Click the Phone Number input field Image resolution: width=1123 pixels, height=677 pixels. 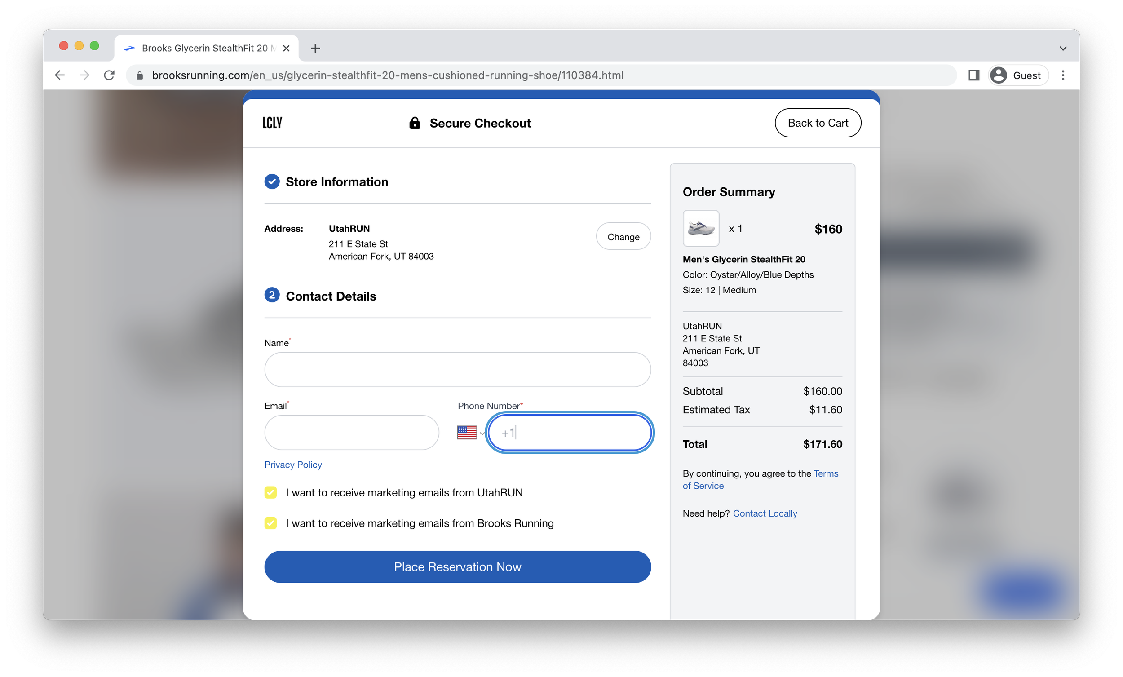570,433
